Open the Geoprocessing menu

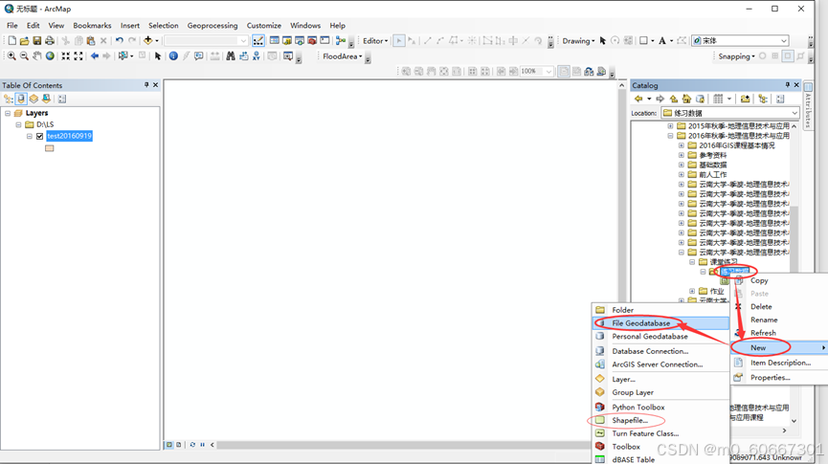213,25
